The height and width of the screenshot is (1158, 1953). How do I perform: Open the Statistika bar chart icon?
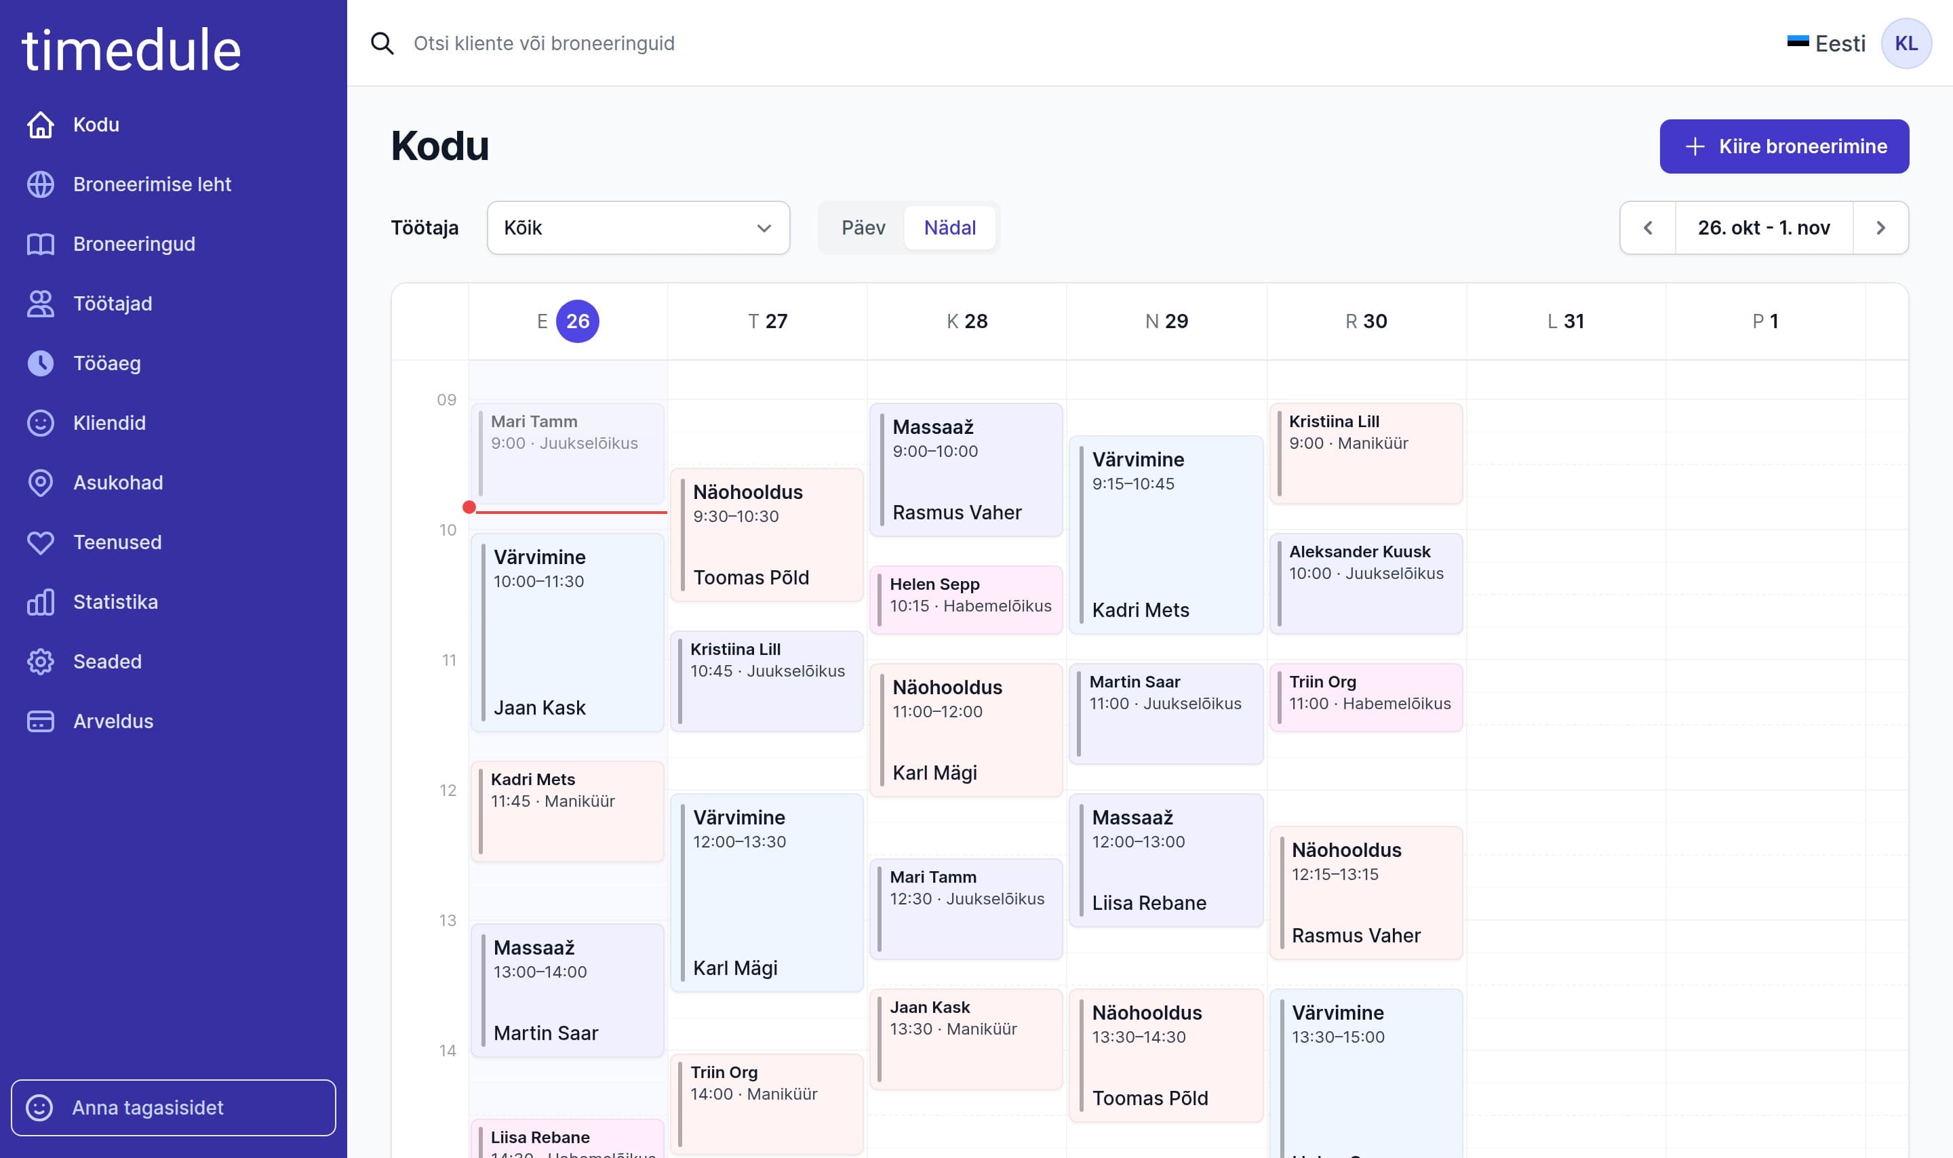coord(41,603)
